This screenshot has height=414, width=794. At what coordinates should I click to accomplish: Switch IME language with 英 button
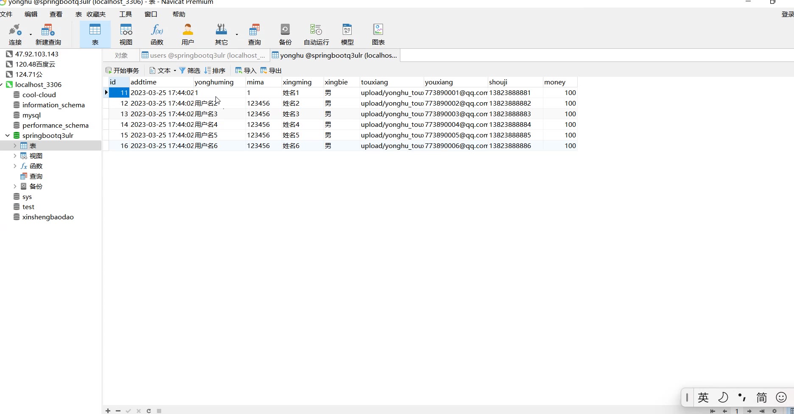pyautogui.click(x=703, y=397)
